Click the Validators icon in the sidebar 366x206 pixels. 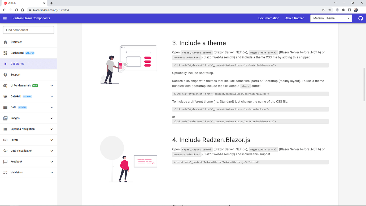click(x=6, y=172)
